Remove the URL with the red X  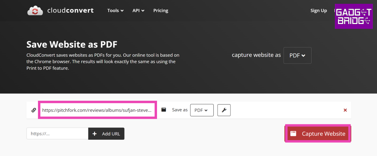click(345, 110)
